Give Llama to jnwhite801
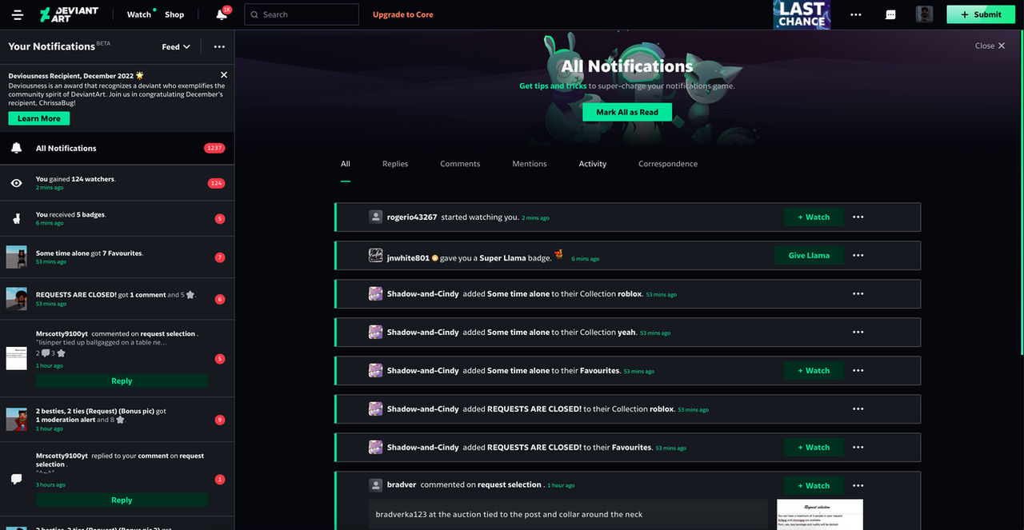Image resolution: width=1024 pixels, height=530 pixels. click(x=809, y=255)
